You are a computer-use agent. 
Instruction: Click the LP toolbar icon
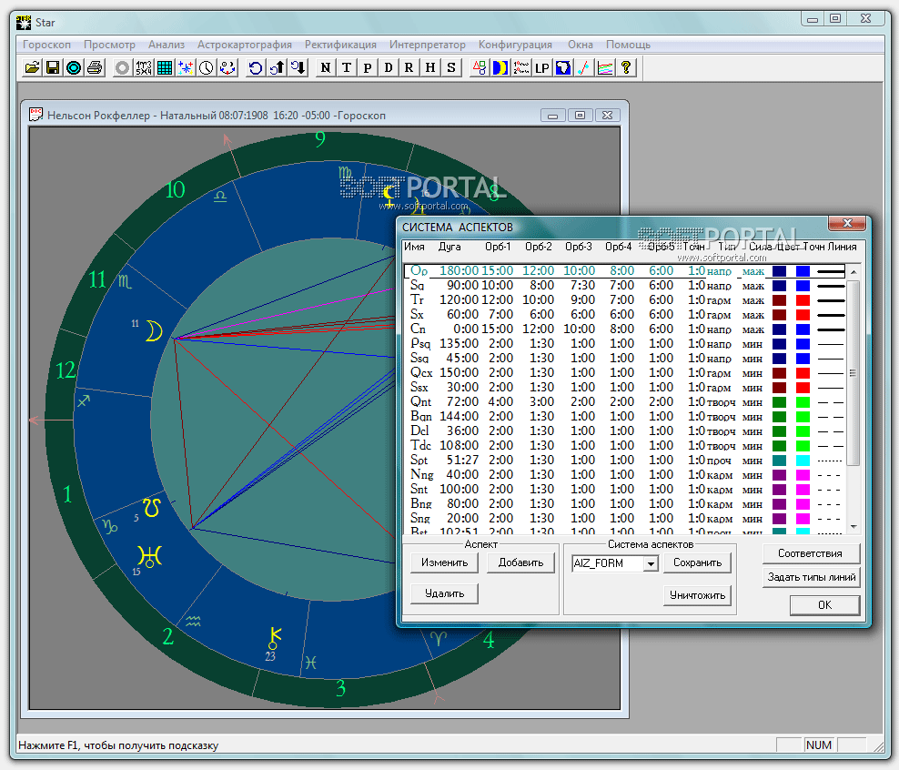point(541,67)
